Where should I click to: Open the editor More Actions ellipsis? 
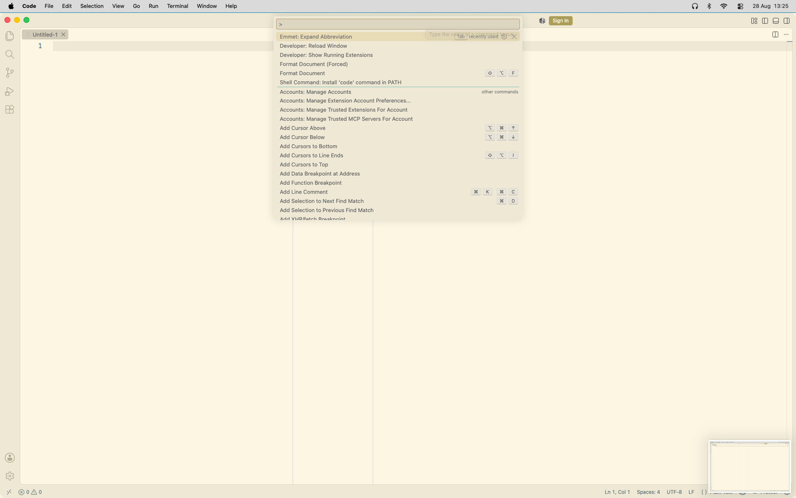click(x=786, y=34)
